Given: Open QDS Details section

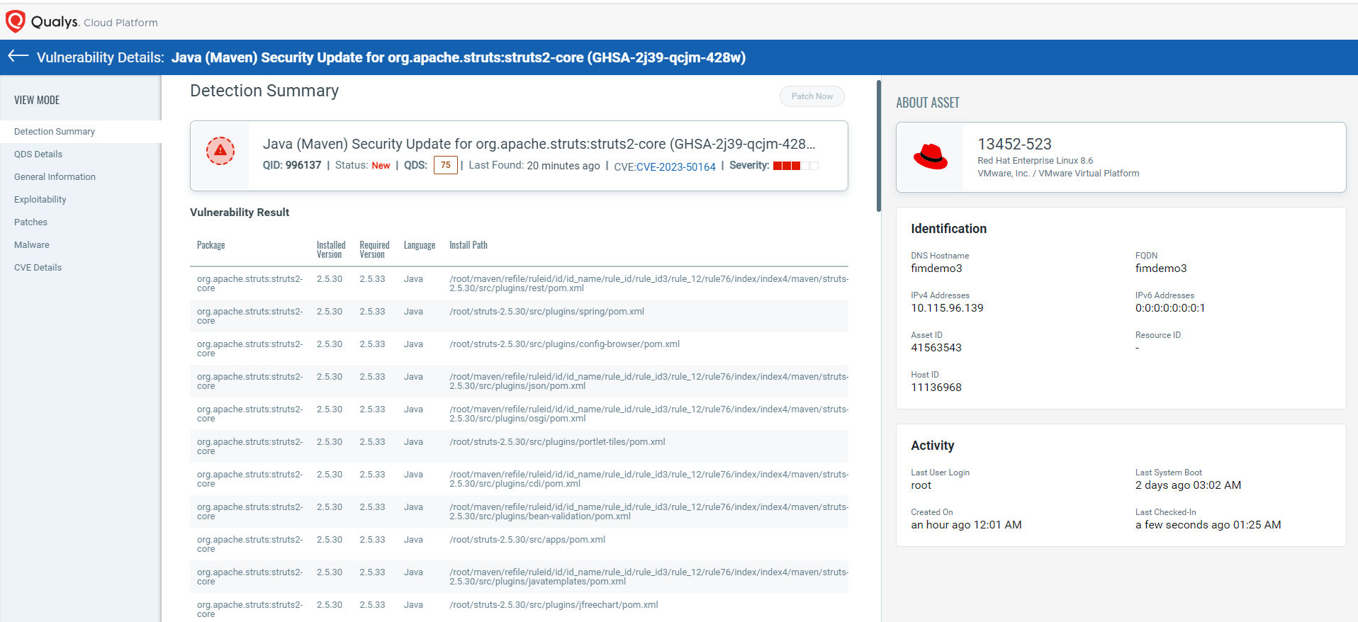Looking at the screenshot, I should point(38,154).
